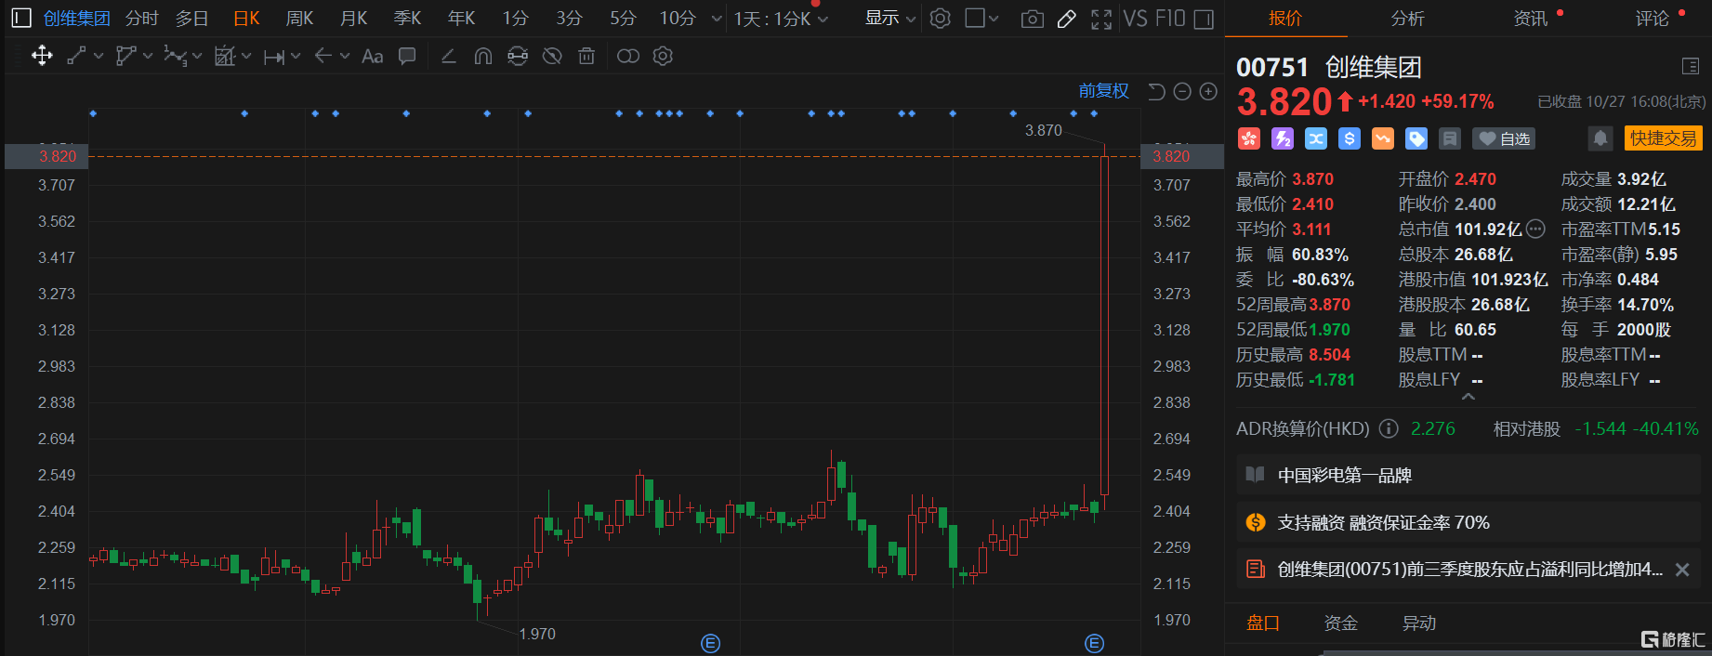This screenshot has width=1712, height=656.
Task: Select the arrow annotation tool
Action: pos(323,56)
